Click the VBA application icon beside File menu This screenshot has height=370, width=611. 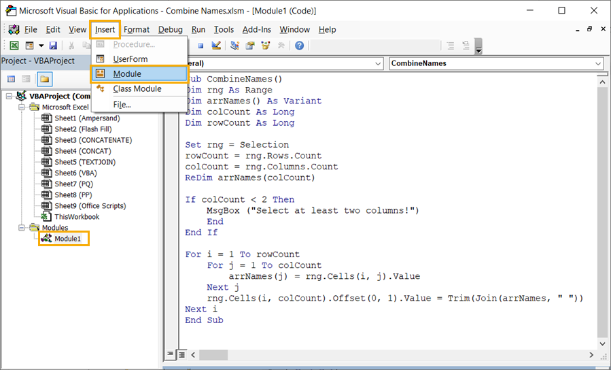(x=14, y=30)
